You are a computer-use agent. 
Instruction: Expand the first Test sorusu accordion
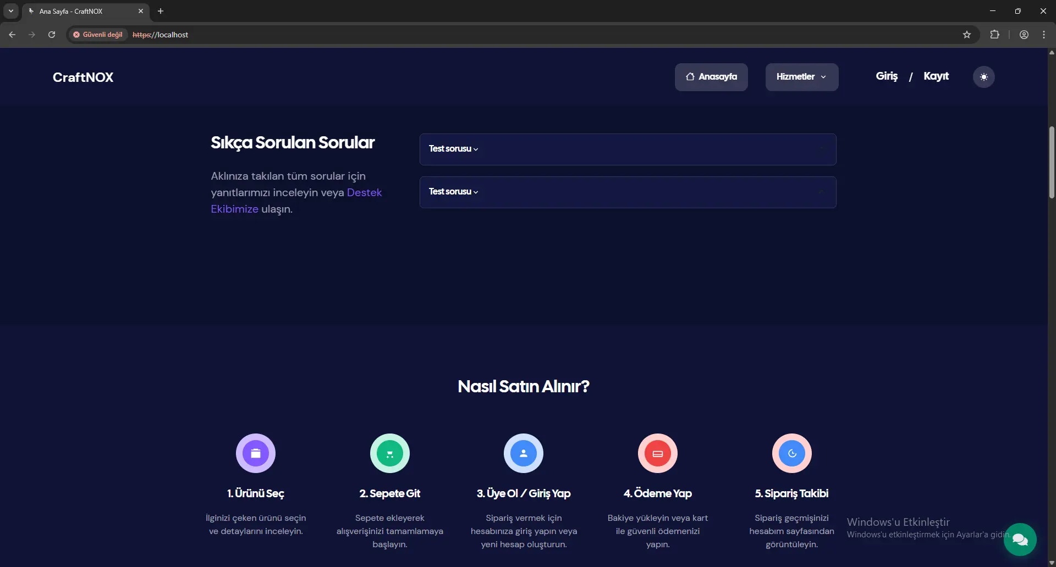click(x=628, y=149)
